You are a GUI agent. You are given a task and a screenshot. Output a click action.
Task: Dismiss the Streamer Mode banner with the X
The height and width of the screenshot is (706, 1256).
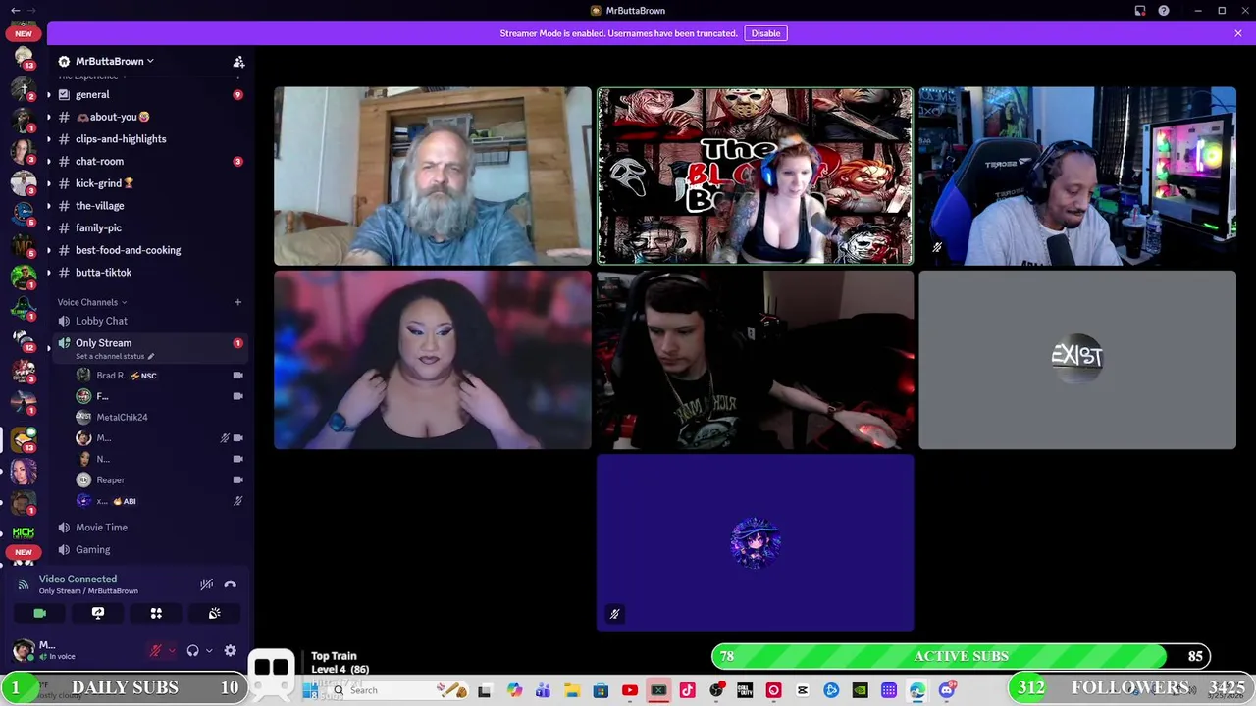pos(1238,33)
